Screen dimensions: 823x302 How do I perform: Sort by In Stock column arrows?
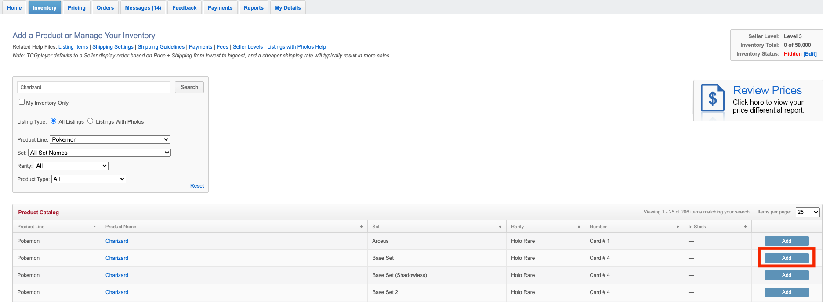745,227
